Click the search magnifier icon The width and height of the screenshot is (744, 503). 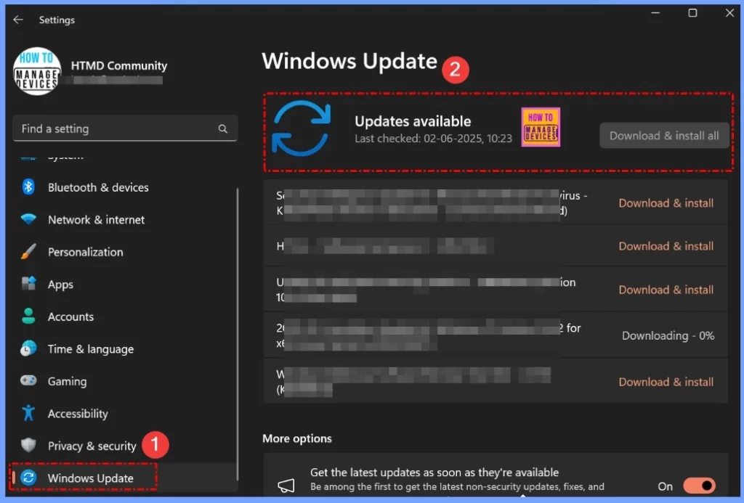[x=222, y=128]
